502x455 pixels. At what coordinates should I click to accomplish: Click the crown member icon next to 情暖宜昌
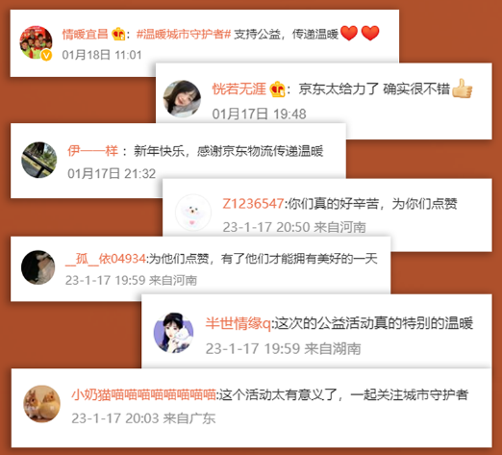coord(118,34)
